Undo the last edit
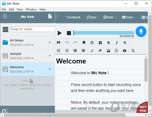Image resolution: width=152 pixels, height=117 pixels. coord(67,43)
